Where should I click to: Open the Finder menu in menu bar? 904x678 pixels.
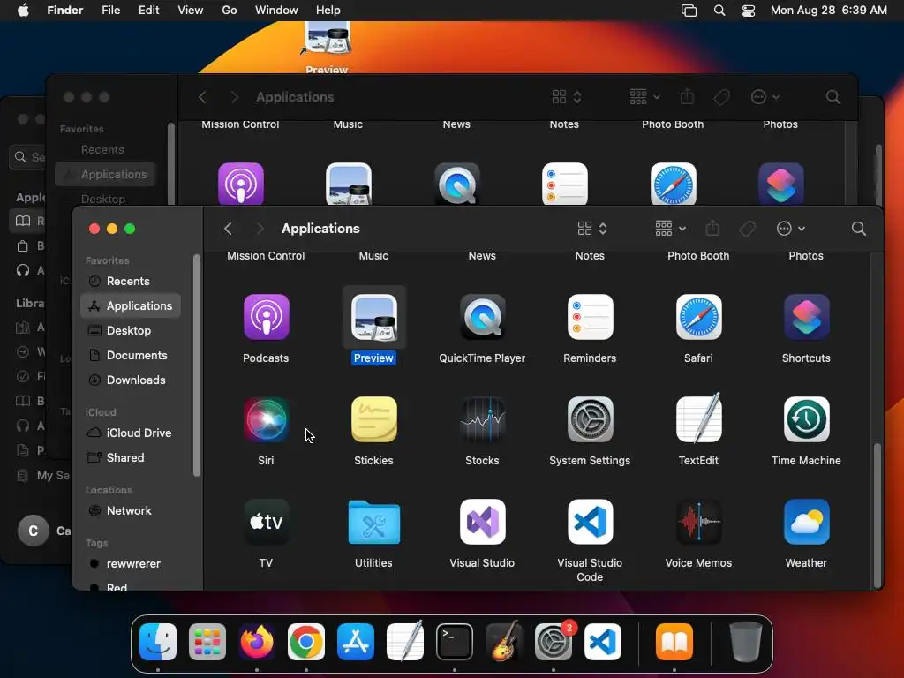(x=65, y=11)
